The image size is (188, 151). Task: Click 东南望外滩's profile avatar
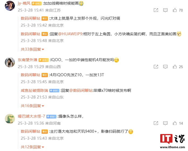pyautogui.click(x=10, y=62)
